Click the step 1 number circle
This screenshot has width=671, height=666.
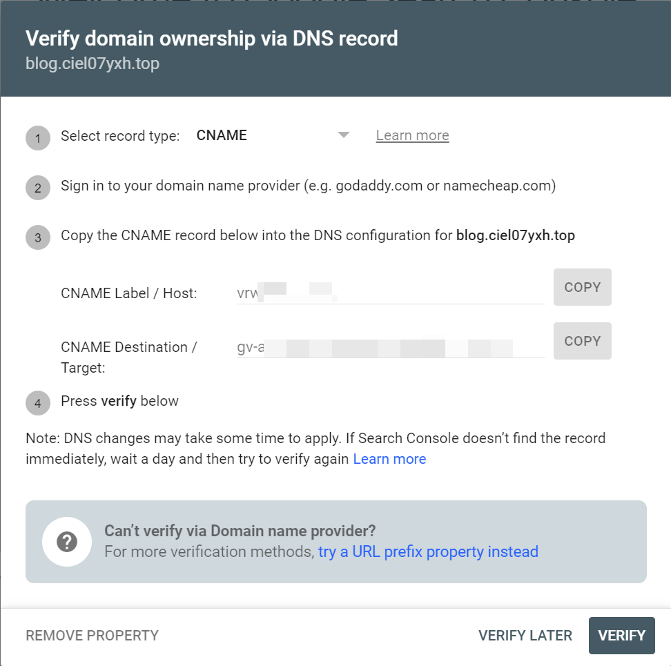tap(38, 138)
